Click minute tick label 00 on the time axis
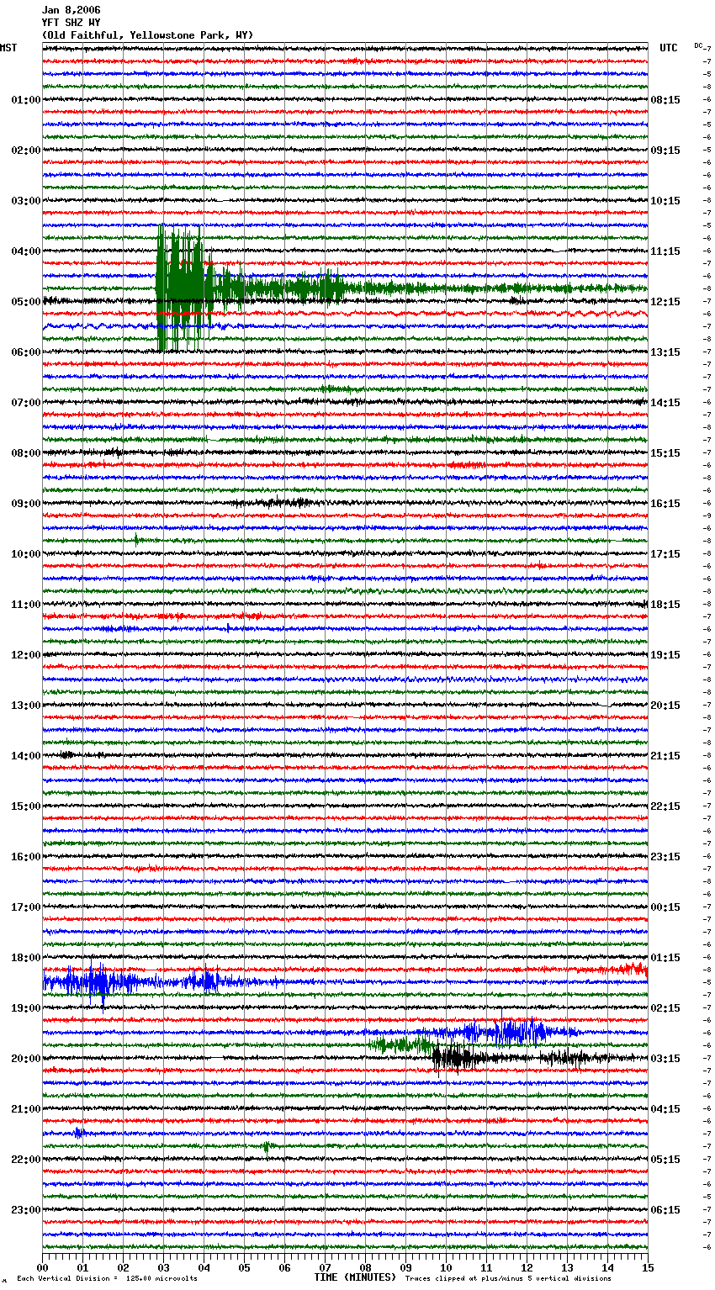The image size is (715, 1290). [x=42, y=1267]
